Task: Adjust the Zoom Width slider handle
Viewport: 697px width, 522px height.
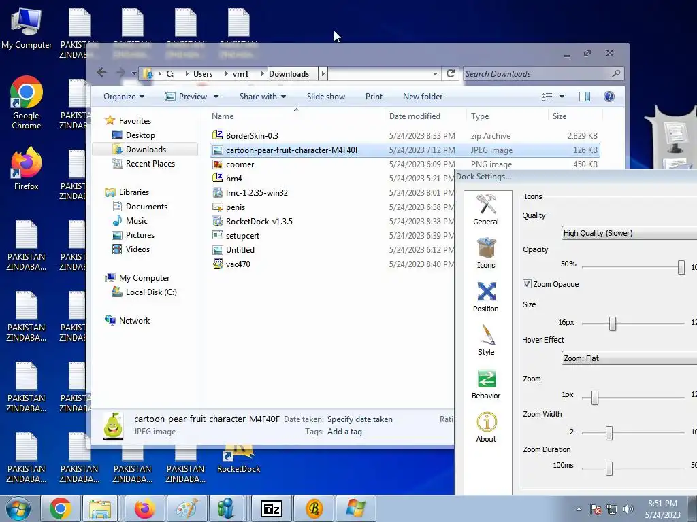Action: [x=609, y=433]
